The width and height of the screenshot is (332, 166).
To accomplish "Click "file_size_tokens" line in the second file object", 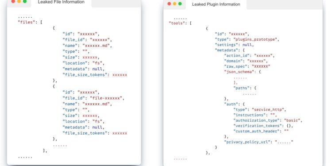I will click(95, 133).
